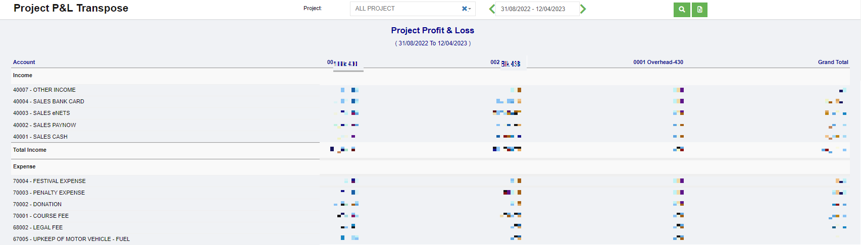Clear the ALL PROJECT selection

coord(464,9)
